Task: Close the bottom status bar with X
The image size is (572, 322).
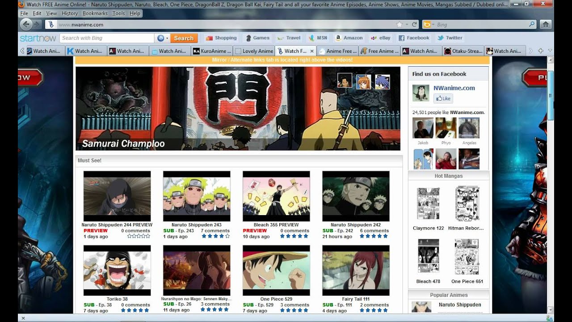Action: (x=23, y=318)
